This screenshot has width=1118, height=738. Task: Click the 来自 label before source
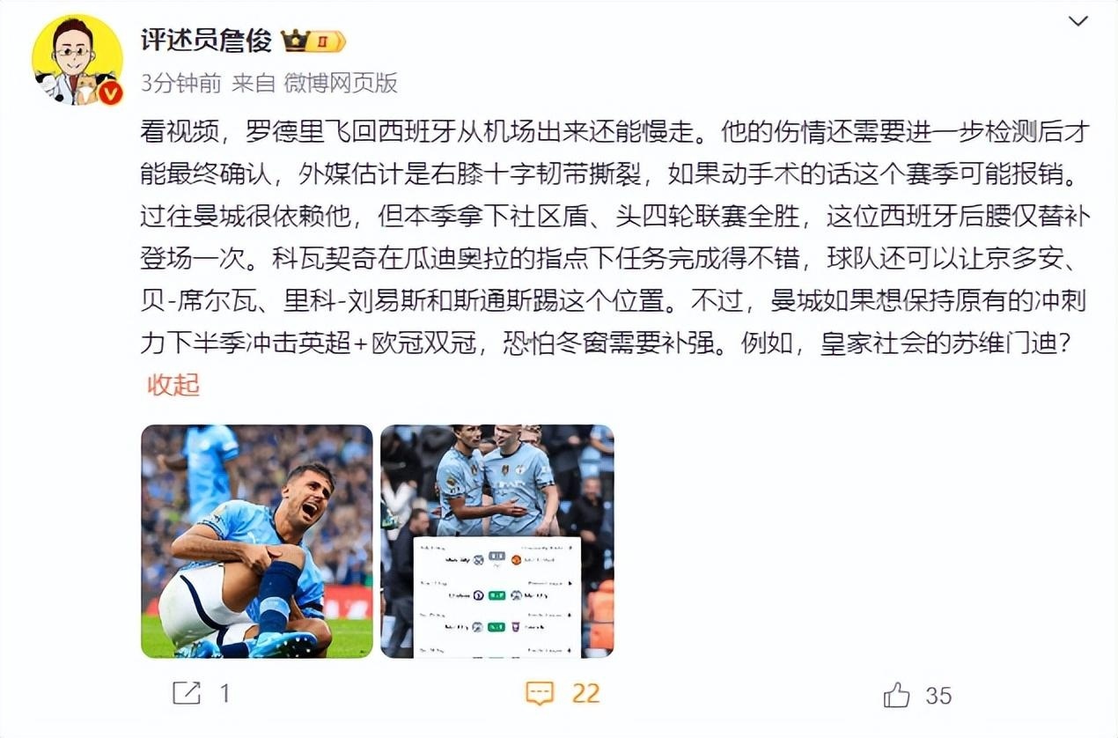coord(254,83)
